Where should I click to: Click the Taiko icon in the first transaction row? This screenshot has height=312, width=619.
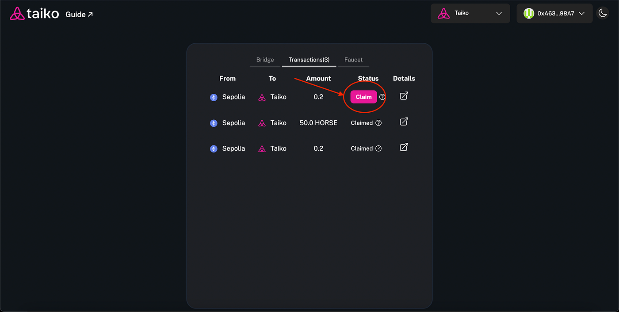tap(262, 97)
